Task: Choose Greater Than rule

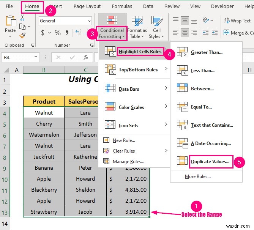Action: 207,52
